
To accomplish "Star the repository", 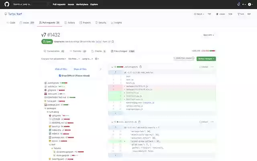I will tap(220, 14).
